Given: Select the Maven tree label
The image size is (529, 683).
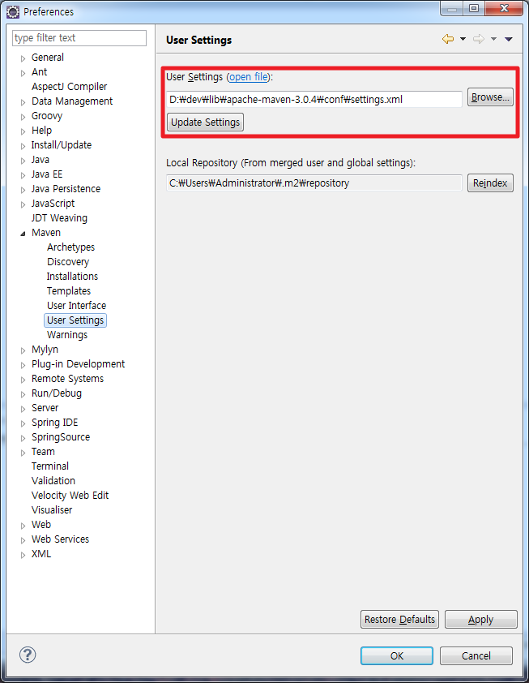Looking at the screenshot, I should click(x=46, y=233).
